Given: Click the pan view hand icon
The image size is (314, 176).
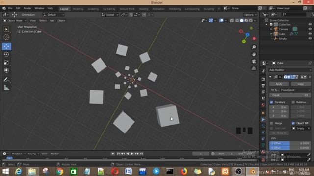Looking at the screenshot, I should coord(254,54).
